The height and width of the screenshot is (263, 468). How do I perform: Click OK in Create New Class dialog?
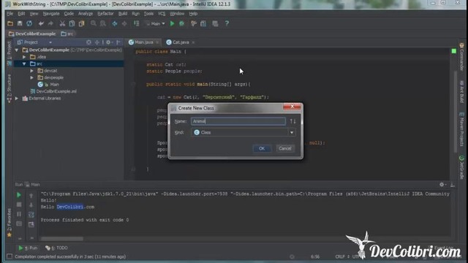[x=262, y=148]
